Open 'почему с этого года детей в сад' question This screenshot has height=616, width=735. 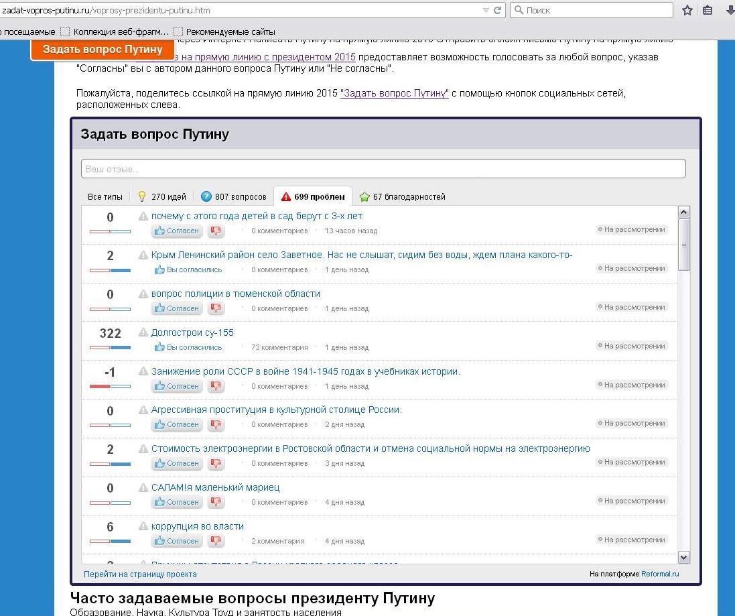tap(257, 216)
